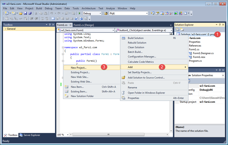This screenshot has width=228, height=145.
Task: Switch to the Form1.cs [Design] tab
Action: pos(83,25)
